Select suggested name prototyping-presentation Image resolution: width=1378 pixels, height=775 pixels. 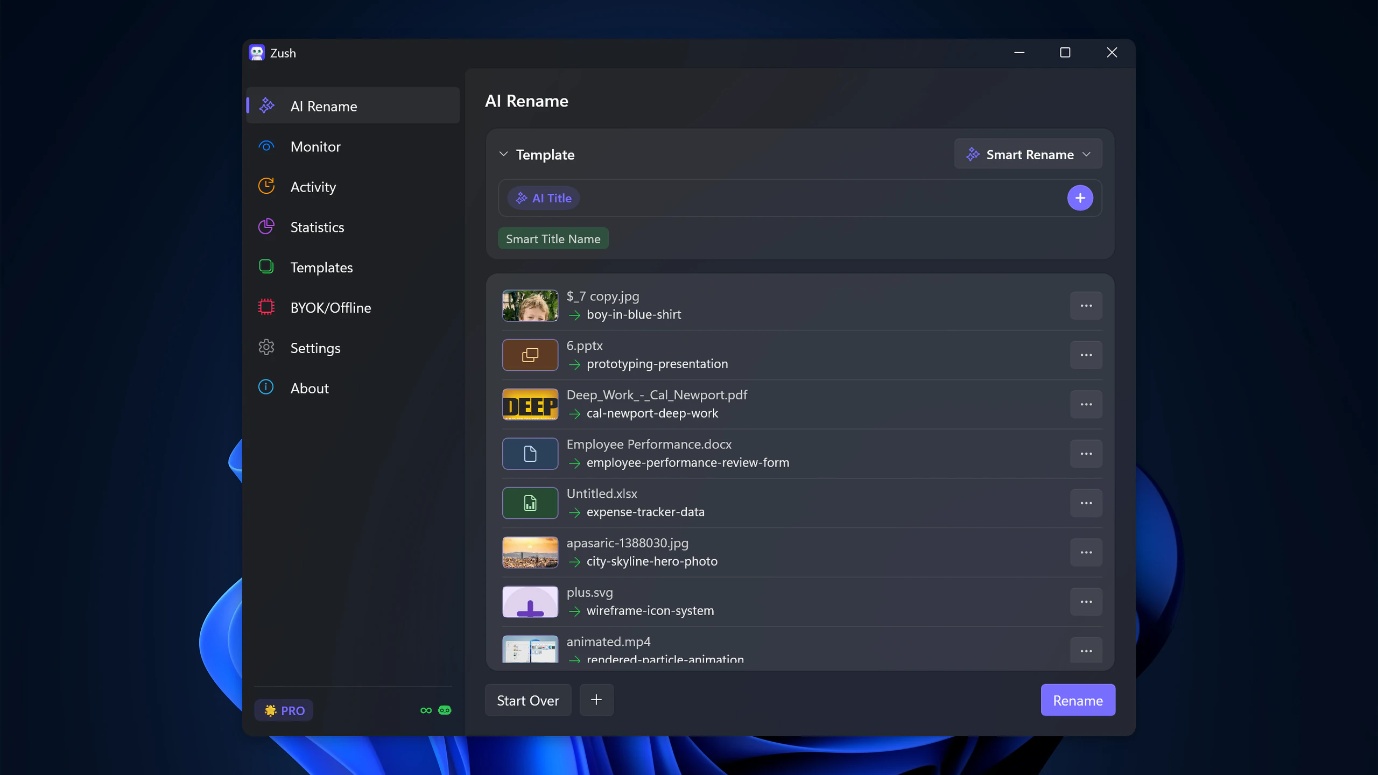coord(657,364)
